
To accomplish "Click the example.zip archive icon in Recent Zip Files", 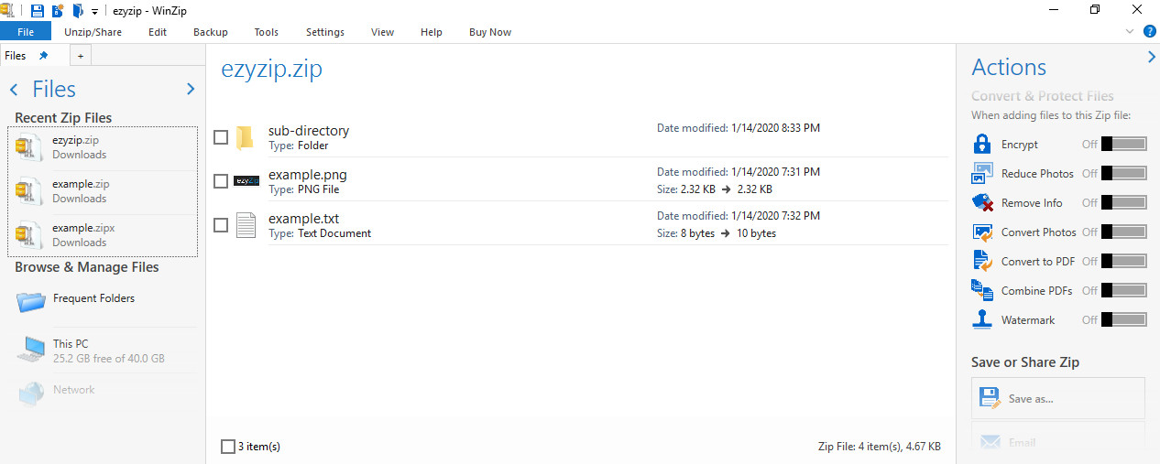I will click(x=29, y=191).
